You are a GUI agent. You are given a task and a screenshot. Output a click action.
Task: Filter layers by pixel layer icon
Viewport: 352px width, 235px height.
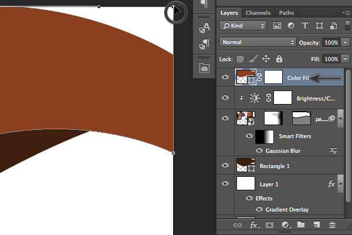tap(277, 26)
